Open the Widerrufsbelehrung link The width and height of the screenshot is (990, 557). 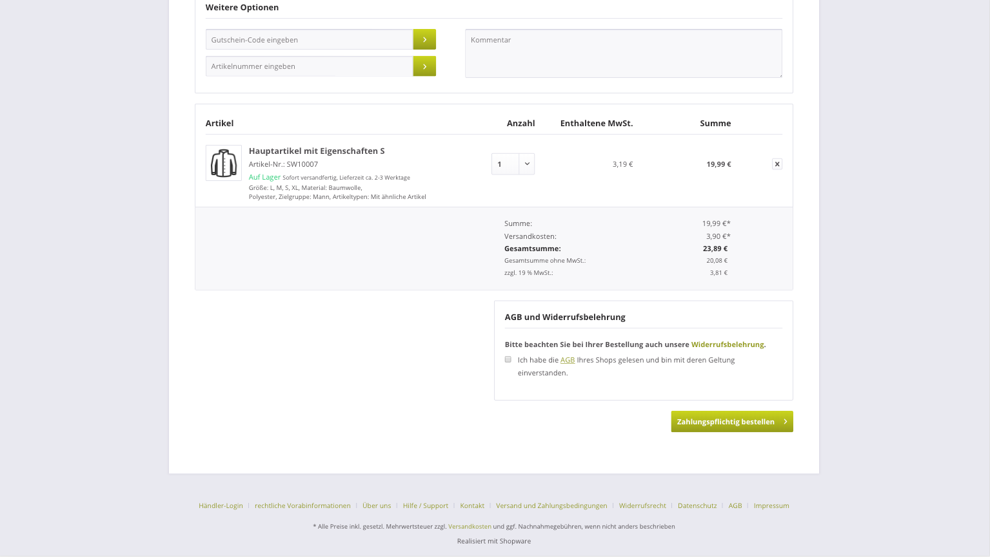pyautogui.click(x=728, y=345)
